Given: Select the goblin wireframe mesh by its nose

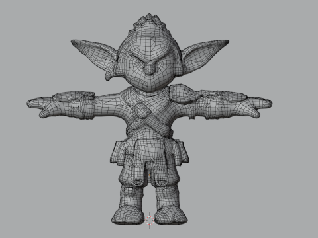Looking at the screenshot, I should [149, 68].
